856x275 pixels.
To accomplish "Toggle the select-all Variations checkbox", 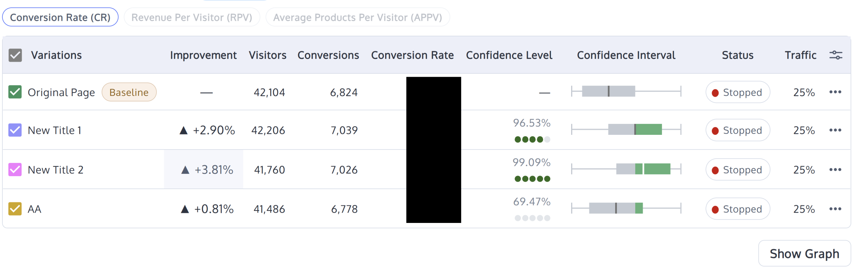I will (x=15, y=55).
